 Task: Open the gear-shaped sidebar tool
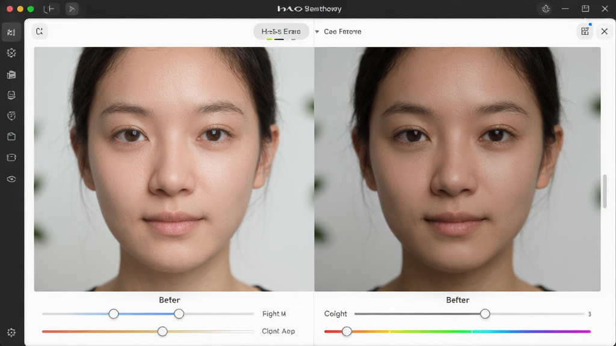tap(11, 53)
